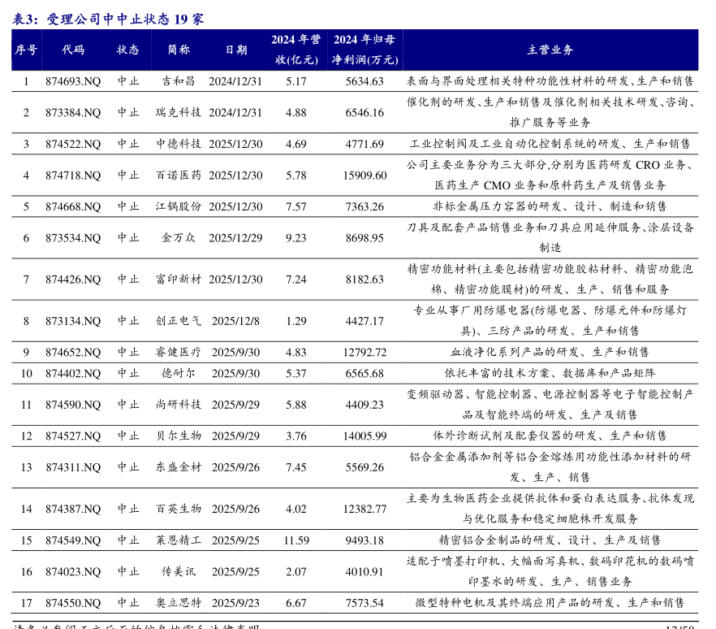Click the 日期 column header
The height and width of the screenshot is (629, 716).
235,50
